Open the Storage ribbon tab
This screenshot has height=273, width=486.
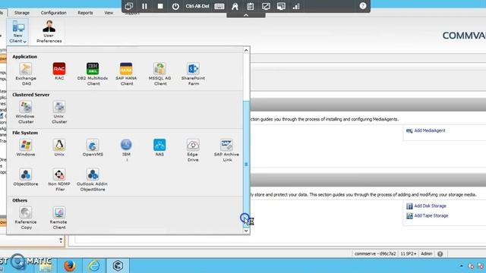coord(22,13)
